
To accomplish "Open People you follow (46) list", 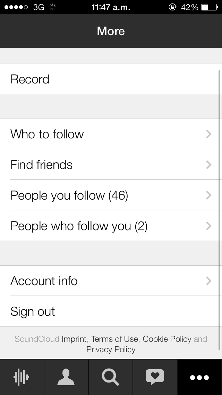I will [69, 195].
